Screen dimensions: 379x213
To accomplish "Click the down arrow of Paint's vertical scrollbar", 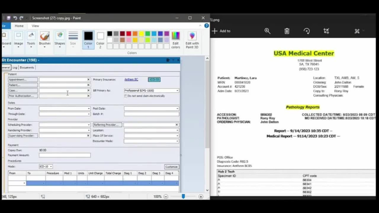I will coord(207,190).
